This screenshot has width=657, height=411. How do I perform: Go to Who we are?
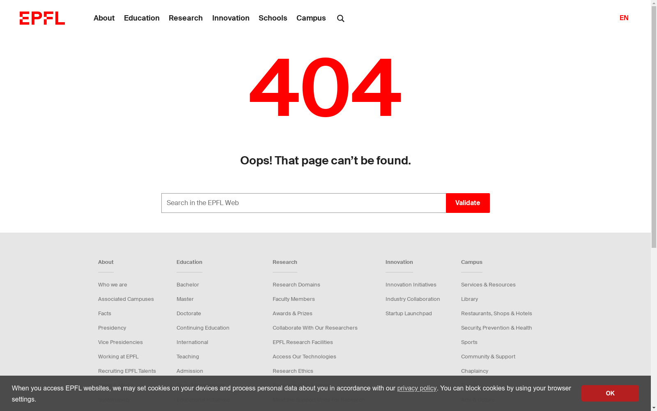[x=113, y=285]
